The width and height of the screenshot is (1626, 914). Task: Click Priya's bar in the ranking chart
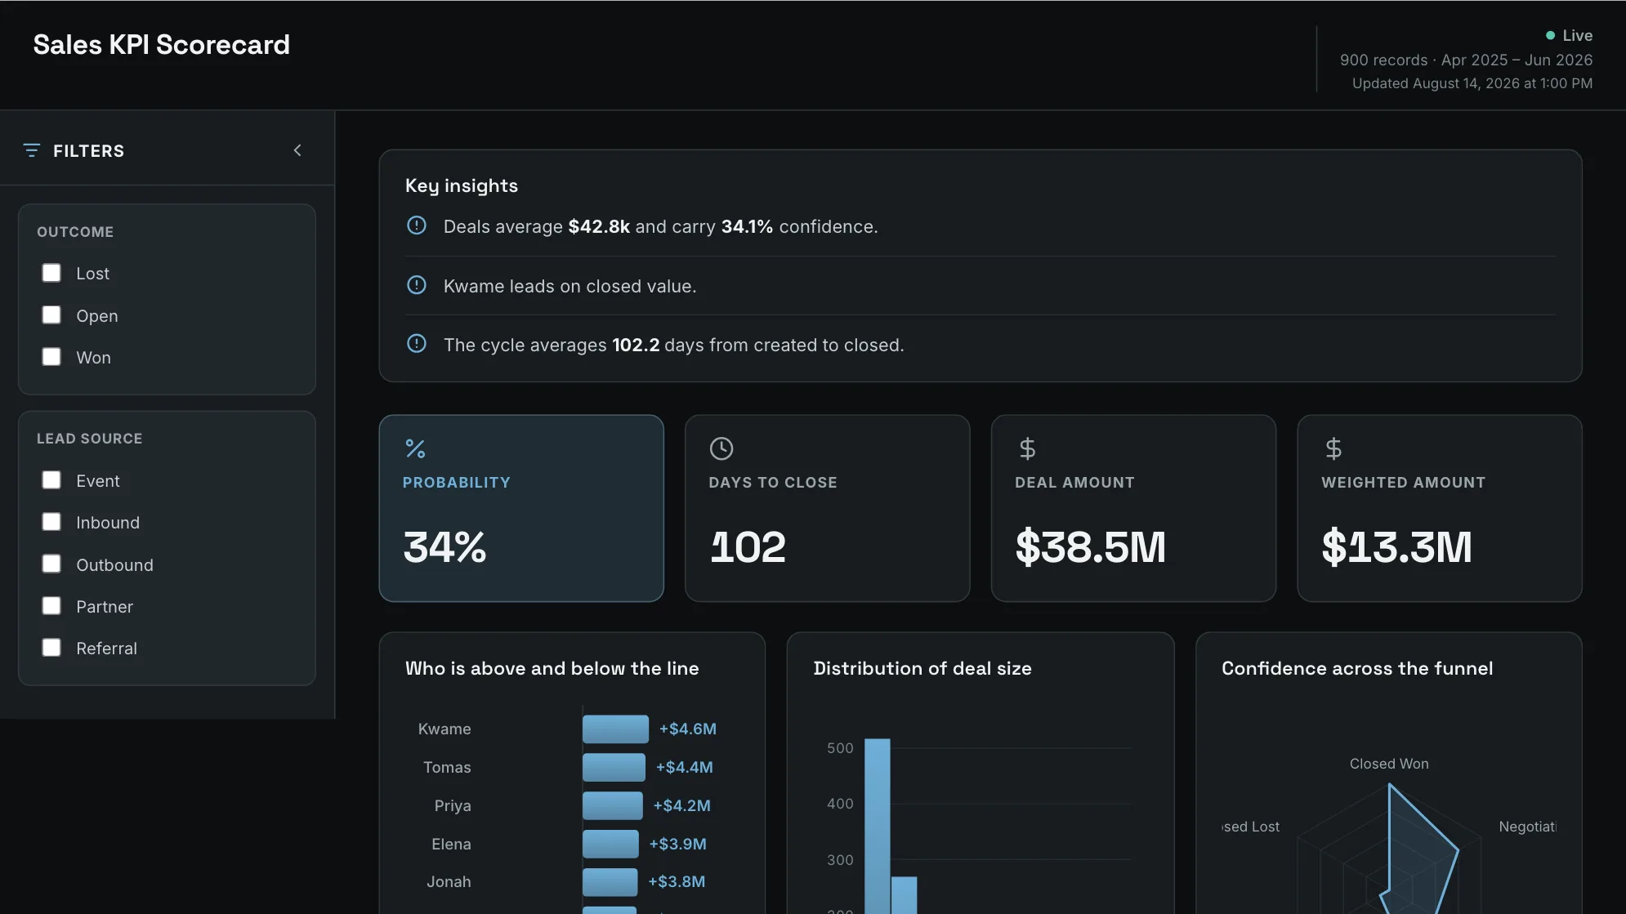(613, 805)
